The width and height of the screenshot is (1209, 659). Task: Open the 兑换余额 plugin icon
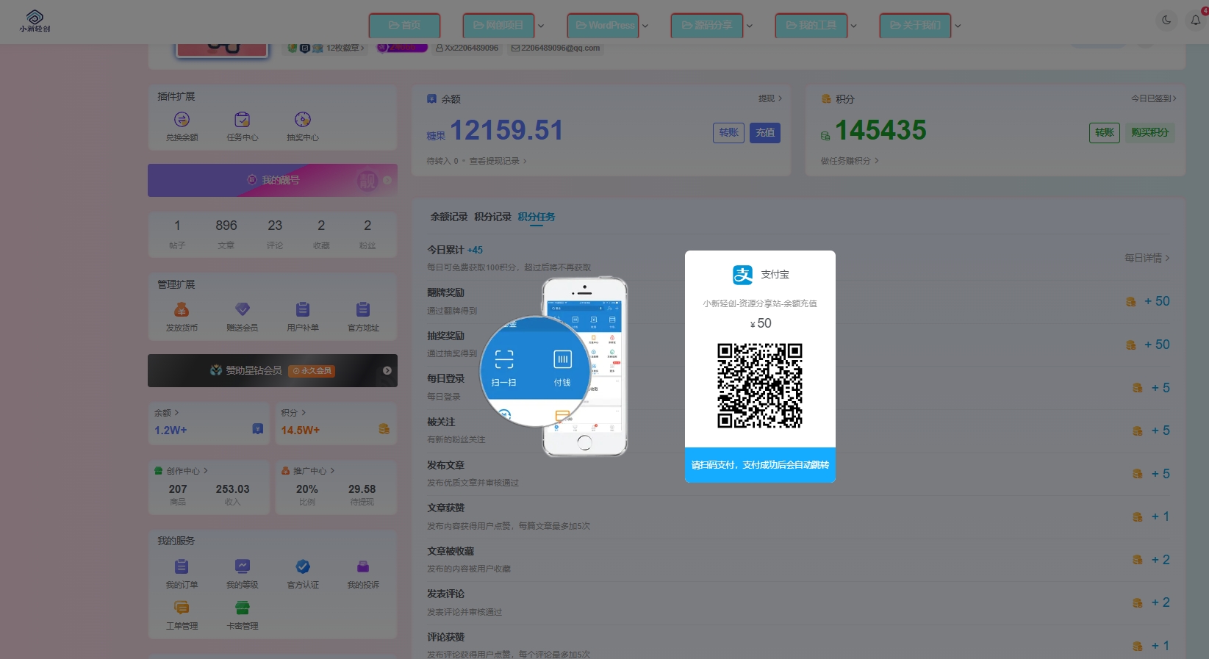(x=182, y=120)
